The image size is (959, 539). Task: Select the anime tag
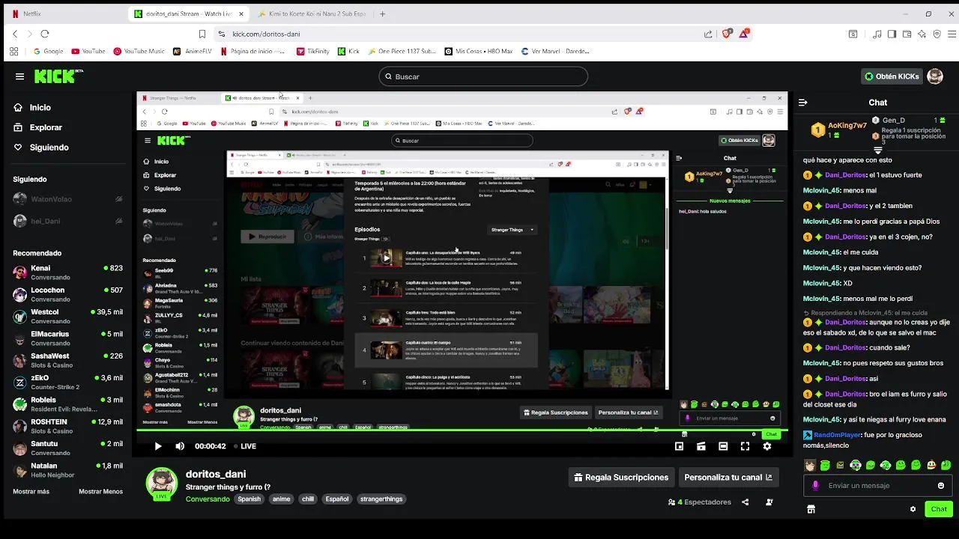tap(281, 499)
